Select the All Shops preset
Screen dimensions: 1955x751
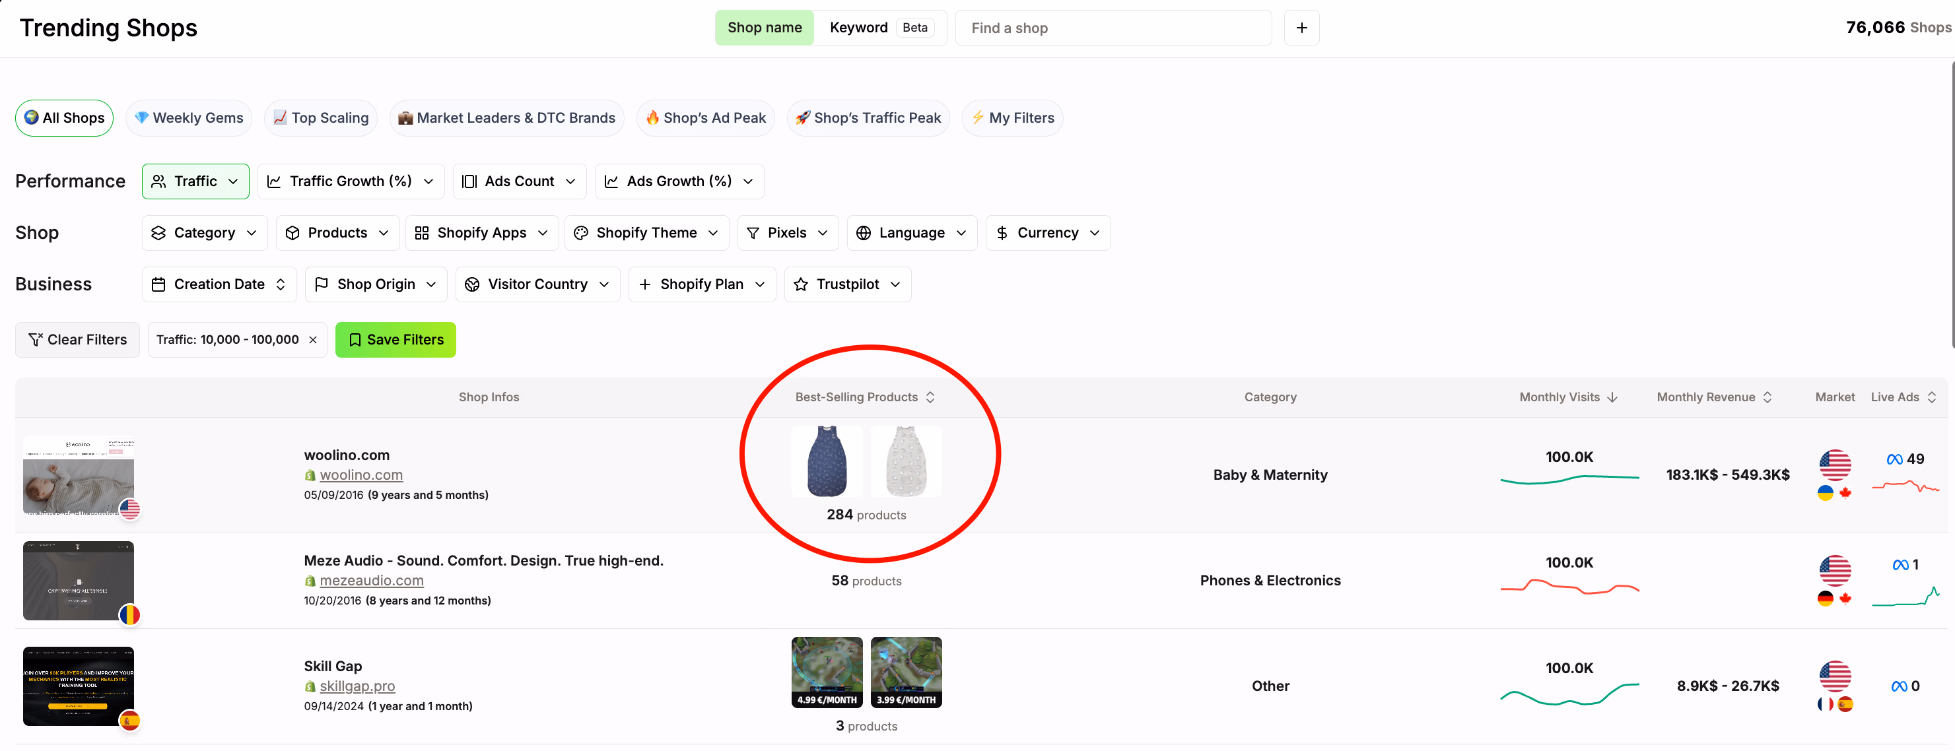pos(65,117)
